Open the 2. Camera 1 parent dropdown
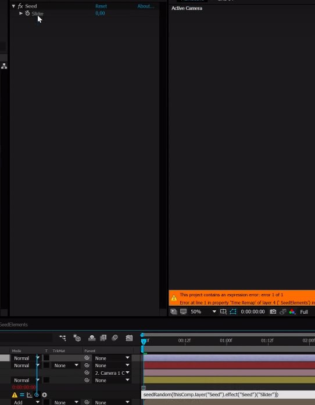This screenshot has height=405, width=315. click(x=112, y=373)
